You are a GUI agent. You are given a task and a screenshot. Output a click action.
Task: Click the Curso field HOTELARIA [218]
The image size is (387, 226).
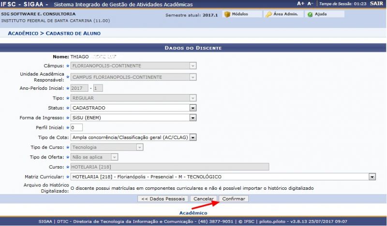pyautogui.click(x=169, y=167)
